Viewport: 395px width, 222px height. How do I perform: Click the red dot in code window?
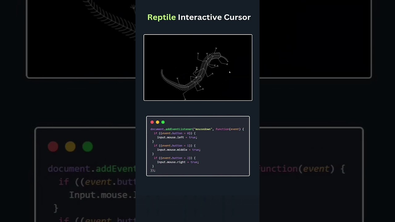click(x=152, y=122)
